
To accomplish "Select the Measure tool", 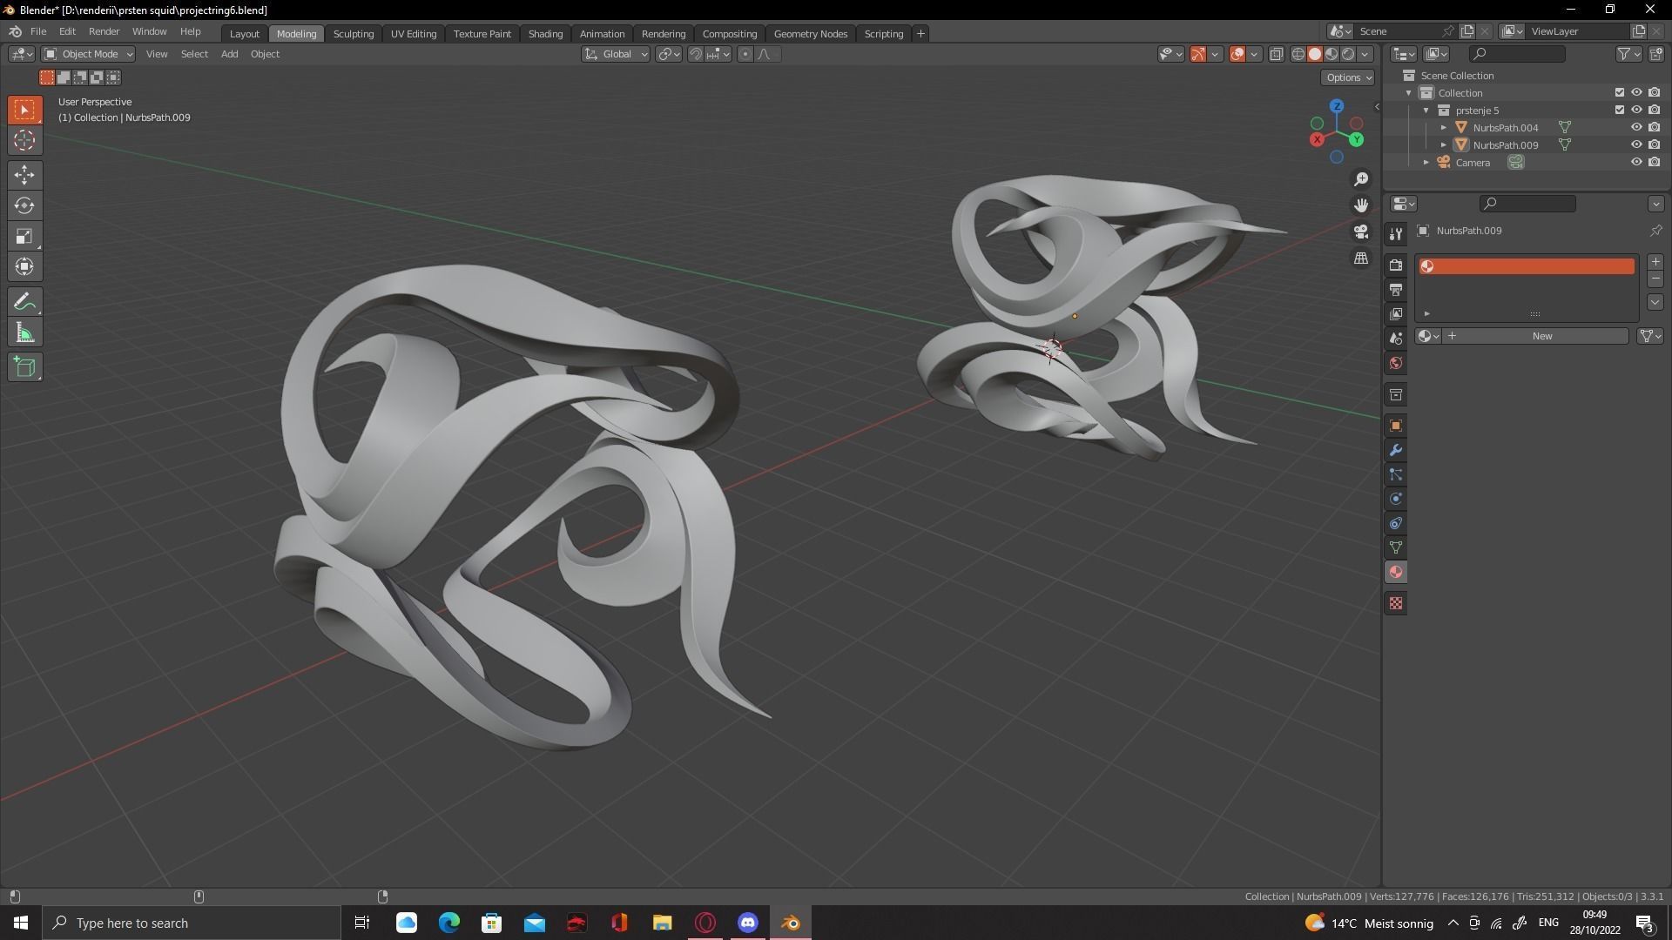I will [24, 333].
